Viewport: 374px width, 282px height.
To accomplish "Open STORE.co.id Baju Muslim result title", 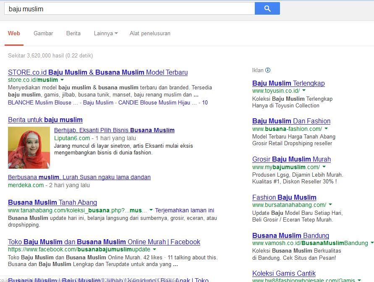I will tap(98, 72).
